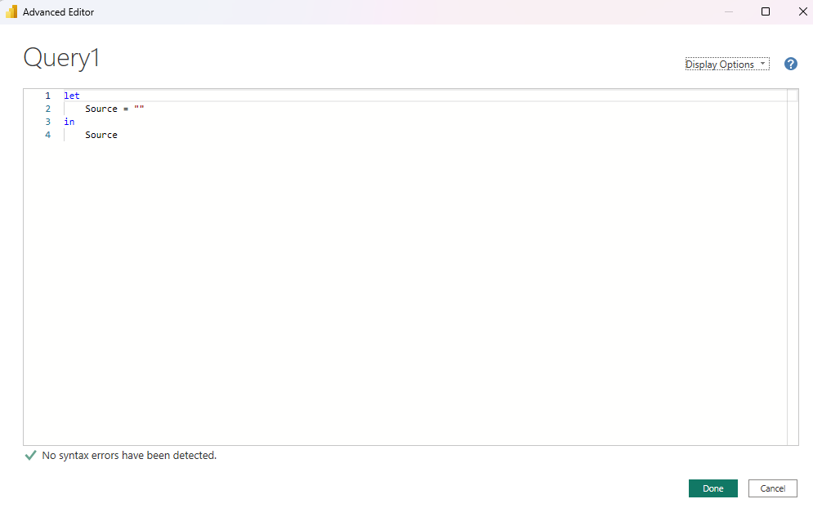Viewport: 813px width, 508px height.
Task: Click the Query1 title text
Action: click(61, 57)
